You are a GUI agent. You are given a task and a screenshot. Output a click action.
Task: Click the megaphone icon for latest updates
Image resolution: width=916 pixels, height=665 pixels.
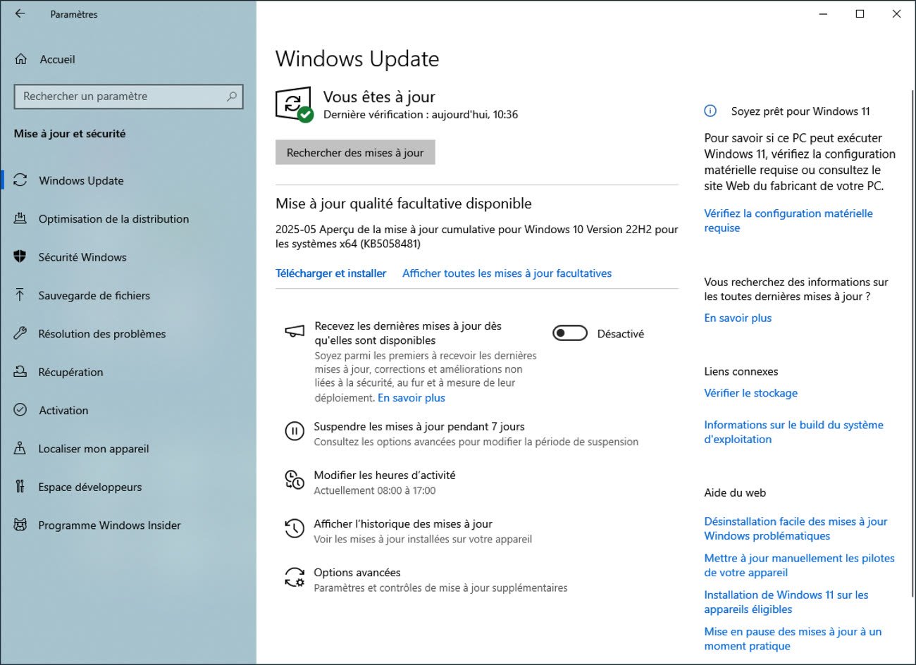click(x=295, y=331)
